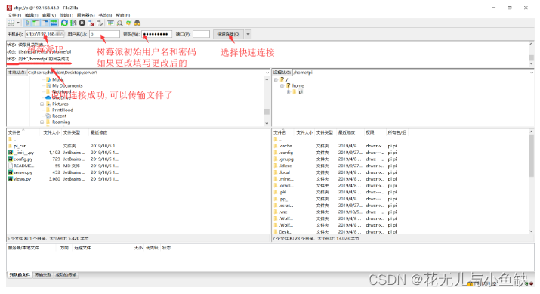The height and width of the screenshot is (294, 540).
Task: Select views.py in local file list
Action: coord(23,179)
